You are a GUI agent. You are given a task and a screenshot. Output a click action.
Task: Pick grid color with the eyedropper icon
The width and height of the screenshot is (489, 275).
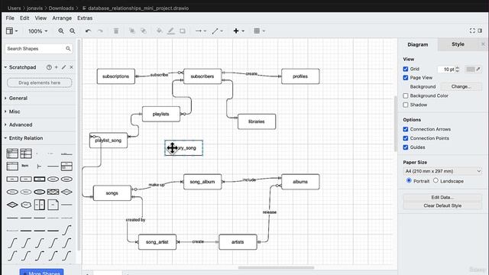tap(478, 69)
